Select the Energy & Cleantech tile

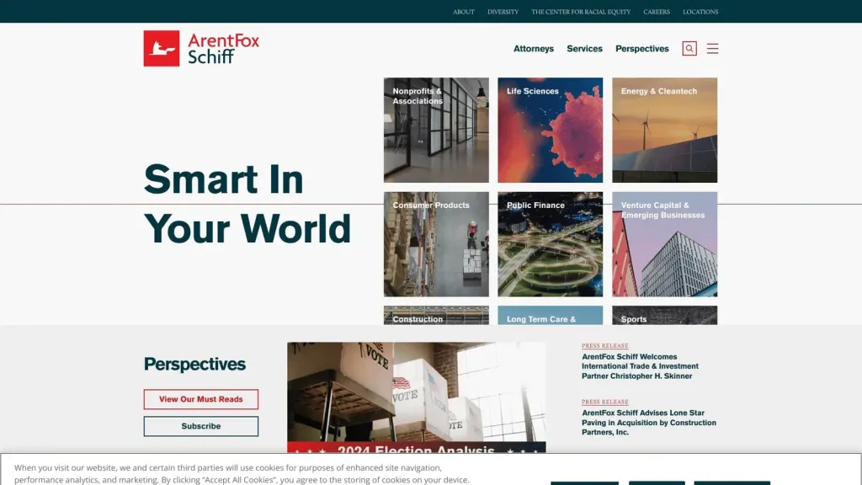665,130
